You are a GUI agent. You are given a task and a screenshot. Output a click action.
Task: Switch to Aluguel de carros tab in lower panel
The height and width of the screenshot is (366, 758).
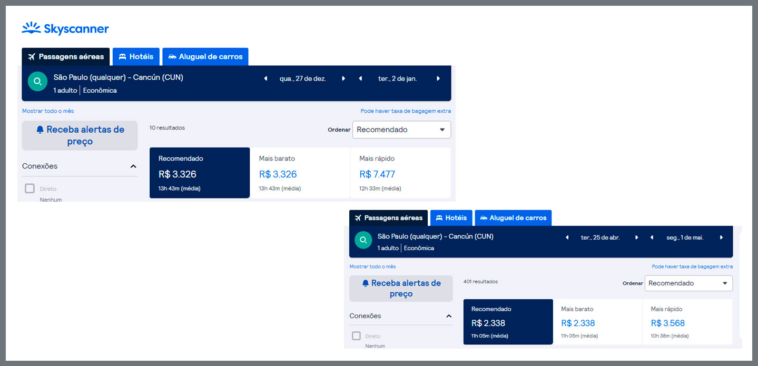pos(513,218)
